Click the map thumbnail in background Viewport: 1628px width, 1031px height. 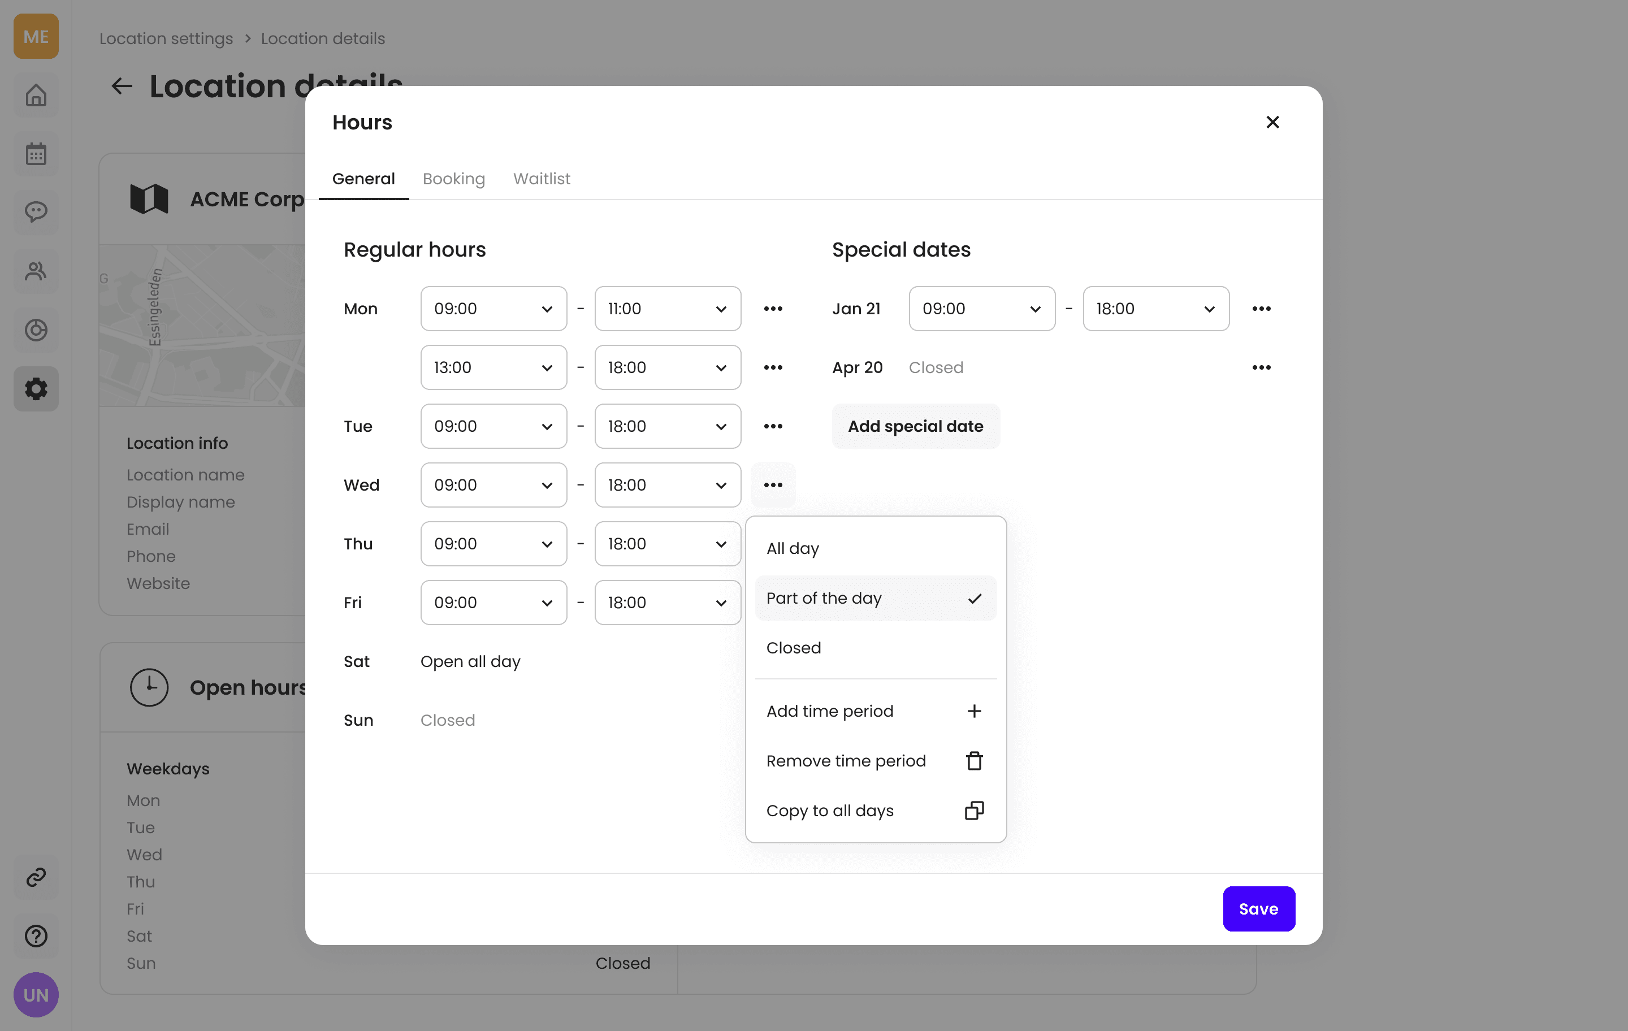click(202, 326)
